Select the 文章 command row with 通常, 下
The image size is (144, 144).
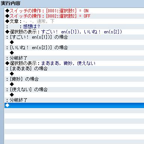point(74,21)
